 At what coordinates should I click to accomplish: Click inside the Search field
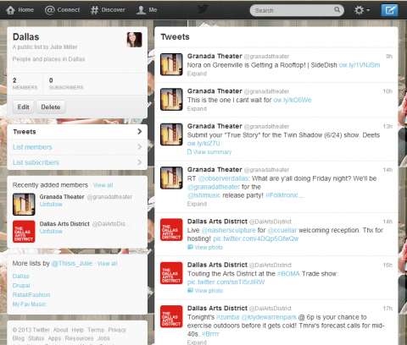click(297, 10)
